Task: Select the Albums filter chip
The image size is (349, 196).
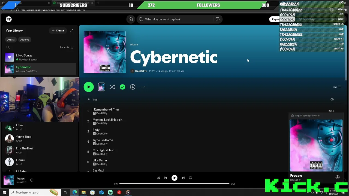Action: (25, 39)
